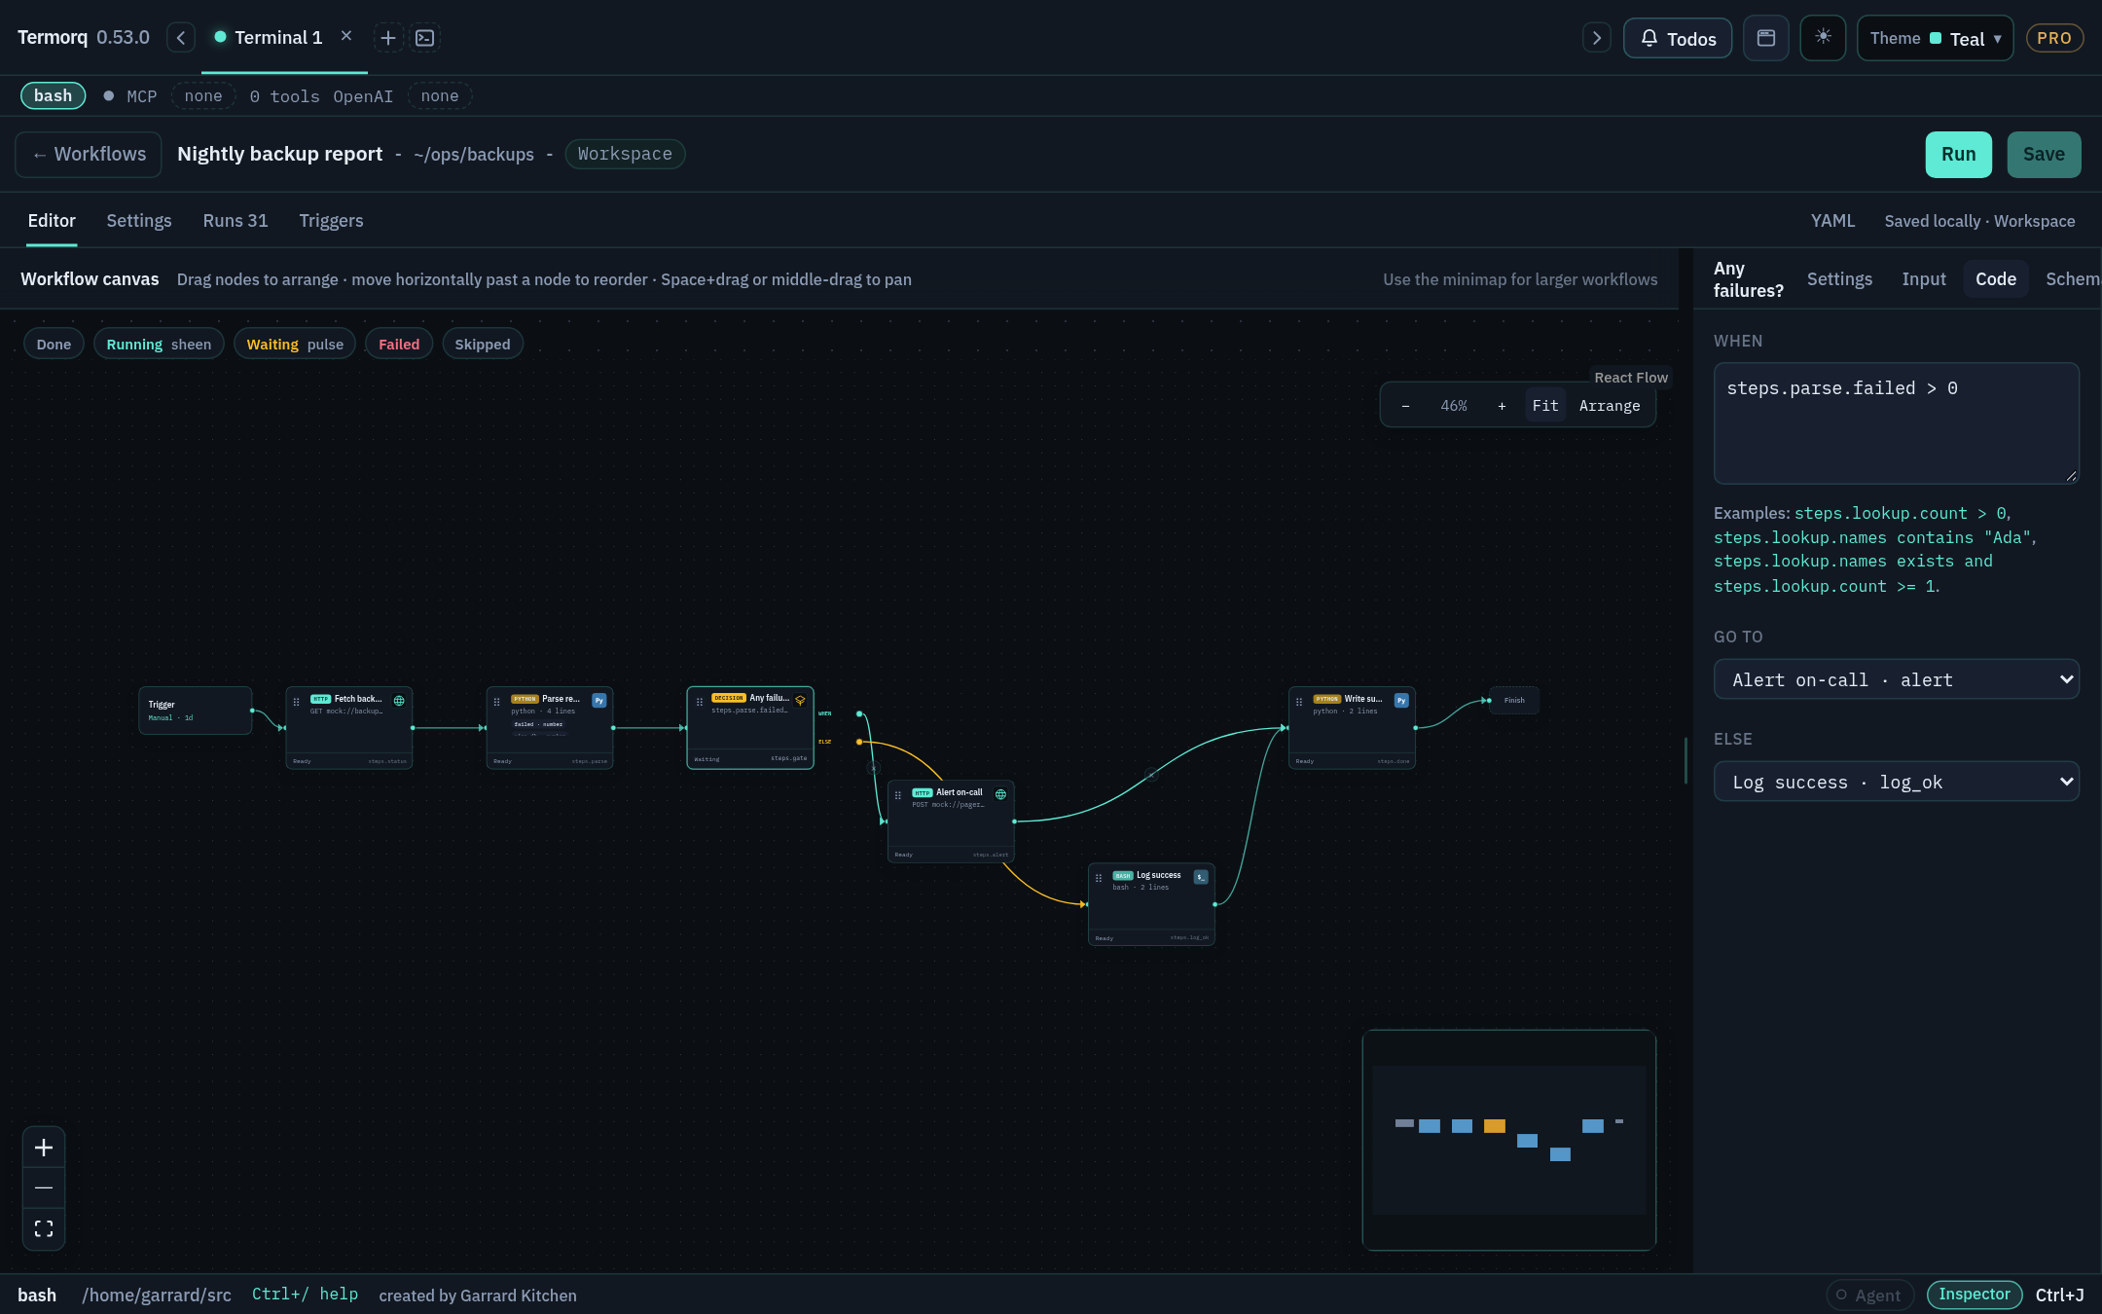
Task: Open the Triggers tab
Action: click(x=331, y=221)
